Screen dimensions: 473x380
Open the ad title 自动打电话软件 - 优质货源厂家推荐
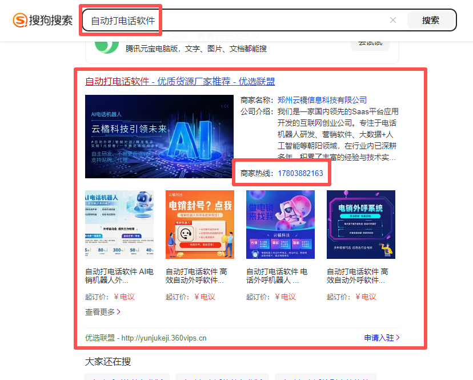pos(180,82)
